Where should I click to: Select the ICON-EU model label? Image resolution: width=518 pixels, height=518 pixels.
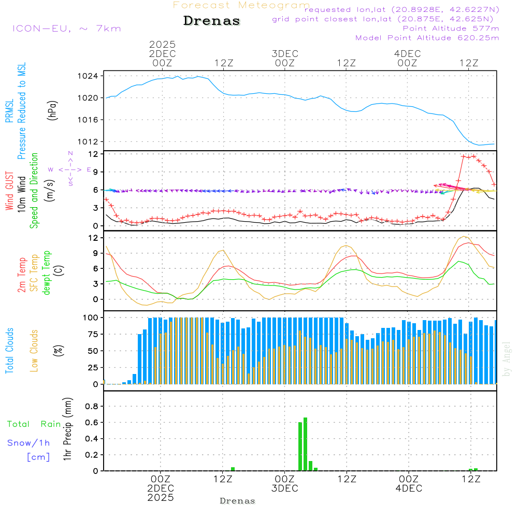tap(66, 28)
